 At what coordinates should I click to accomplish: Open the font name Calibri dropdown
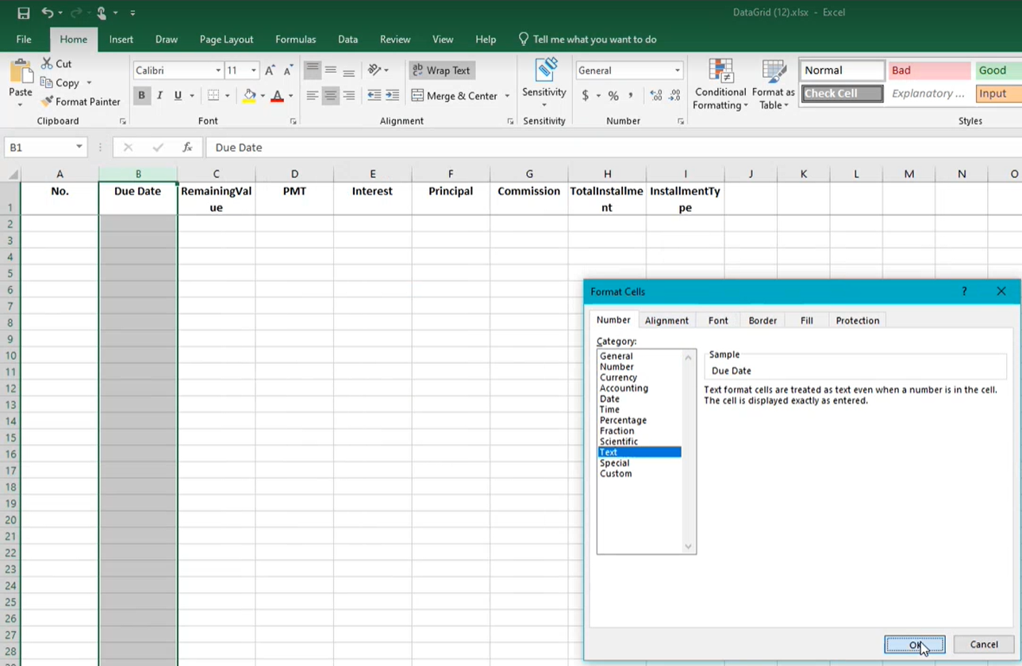point(218,71)
